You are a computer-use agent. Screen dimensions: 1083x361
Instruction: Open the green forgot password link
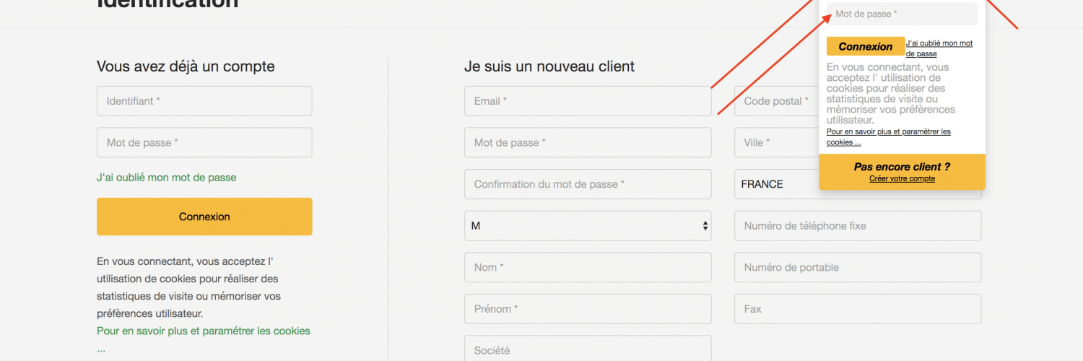click(x=166, y=178)
